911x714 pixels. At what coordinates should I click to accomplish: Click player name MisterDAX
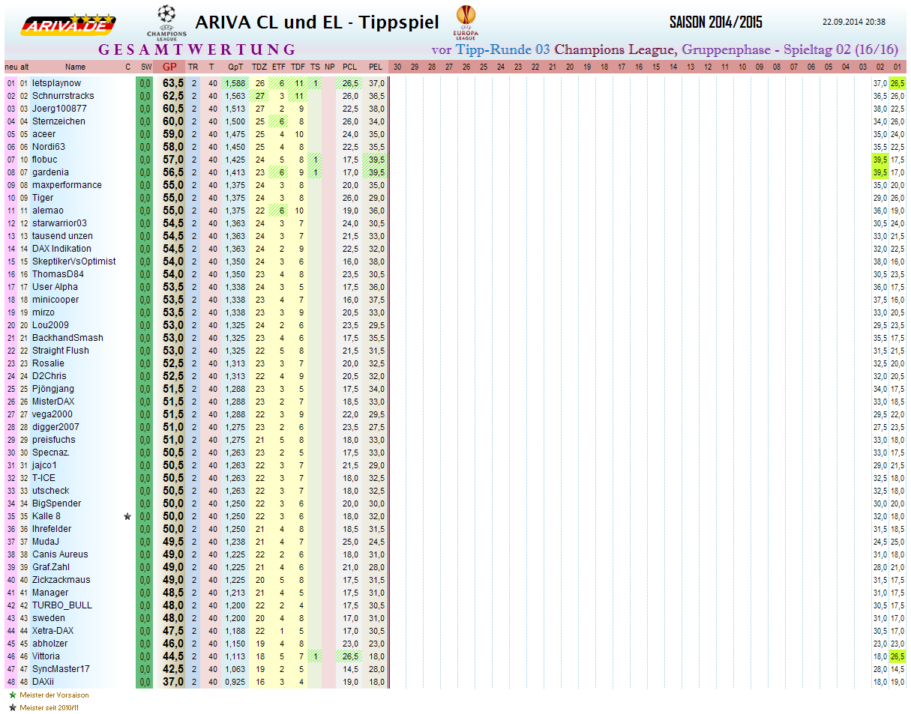pyautogui.click(x=55, y=402)
